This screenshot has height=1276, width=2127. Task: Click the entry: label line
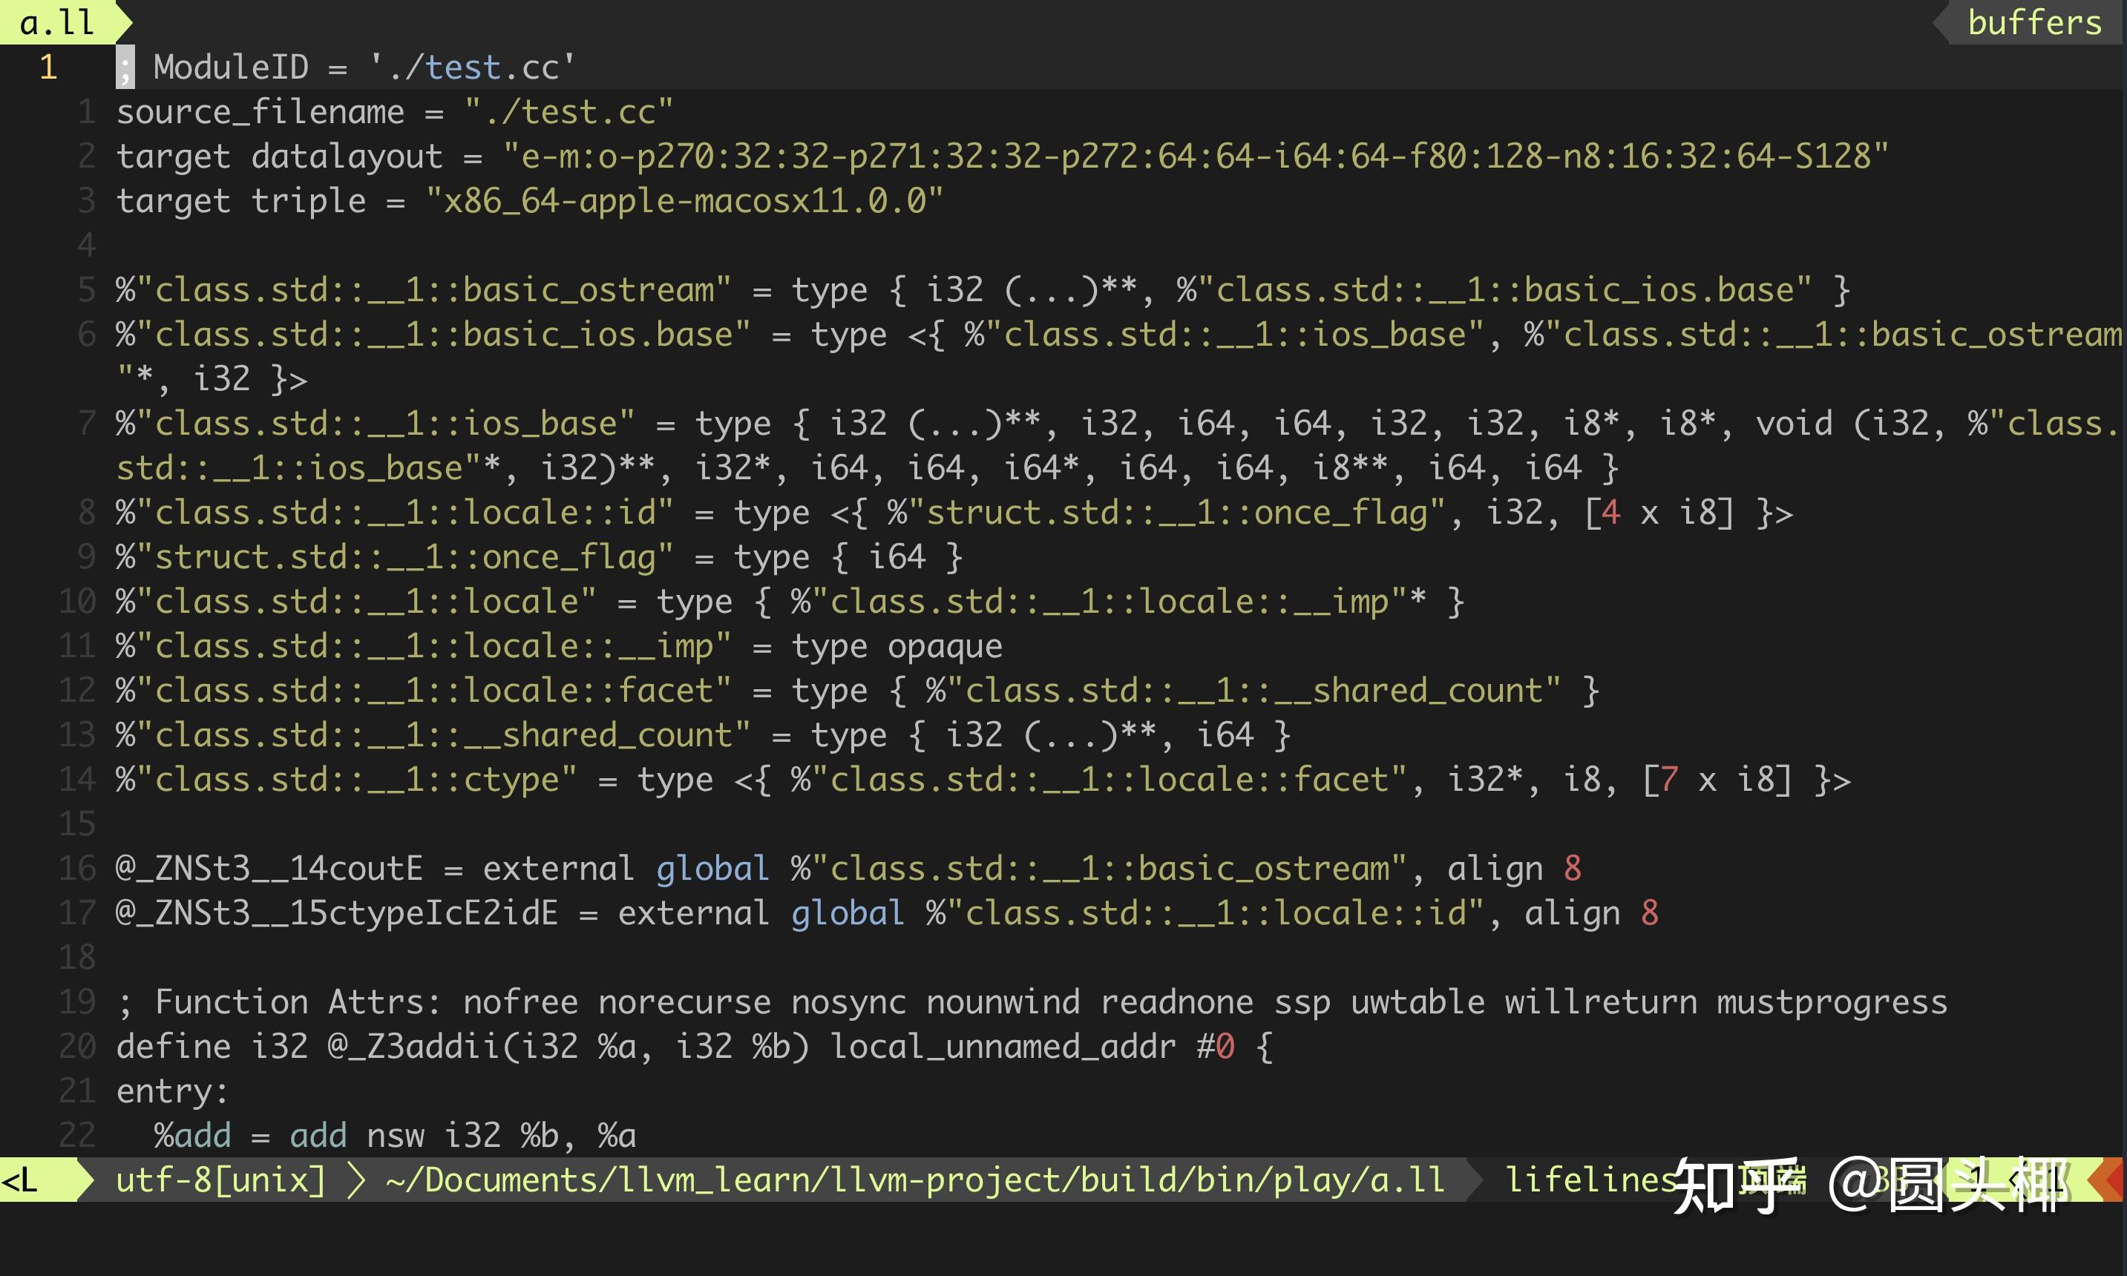point(172,1091)
